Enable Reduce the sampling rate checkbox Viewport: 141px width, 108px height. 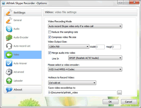(50, 32)
